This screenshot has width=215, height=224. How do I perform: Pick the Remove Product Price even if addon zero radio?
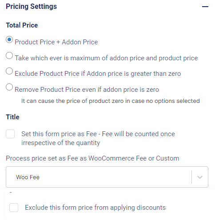click(x=9, y=87)
